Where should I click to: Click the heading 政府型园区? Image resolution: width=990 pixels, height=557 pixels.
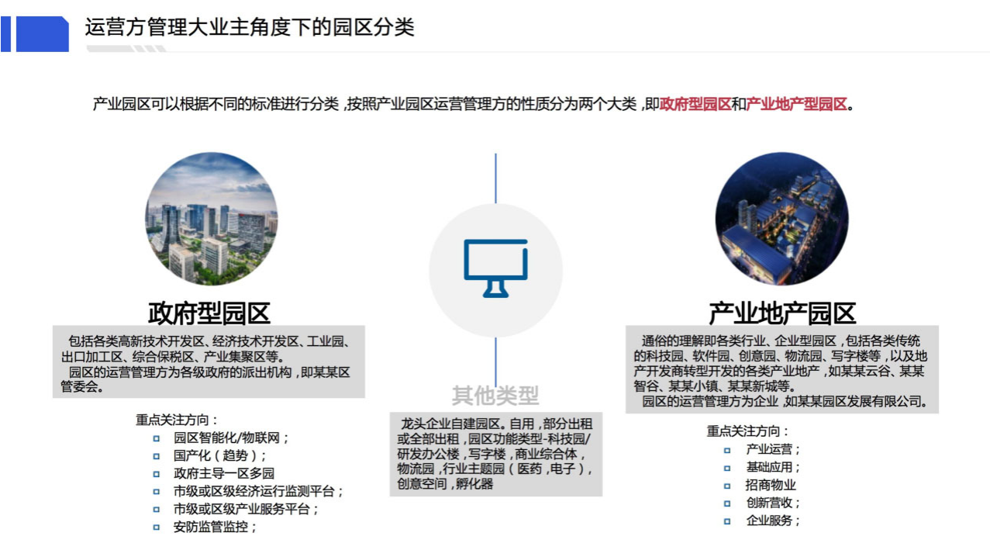point(209,313)
